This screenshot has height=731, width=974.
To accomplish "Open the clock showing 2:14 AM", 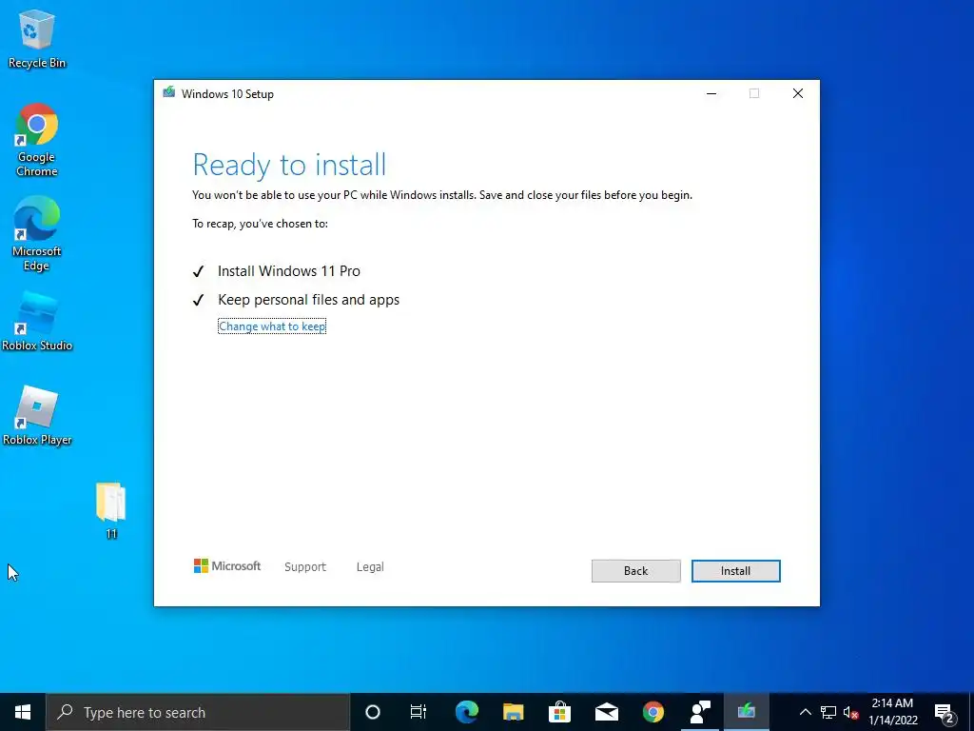I will tap(892, 712).
